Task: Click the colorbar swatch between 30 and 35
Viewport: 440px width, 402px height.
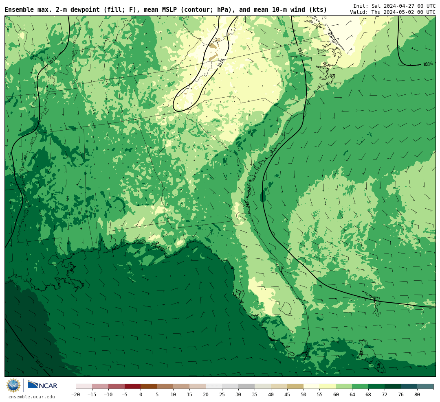Action: tap(246, 387)
